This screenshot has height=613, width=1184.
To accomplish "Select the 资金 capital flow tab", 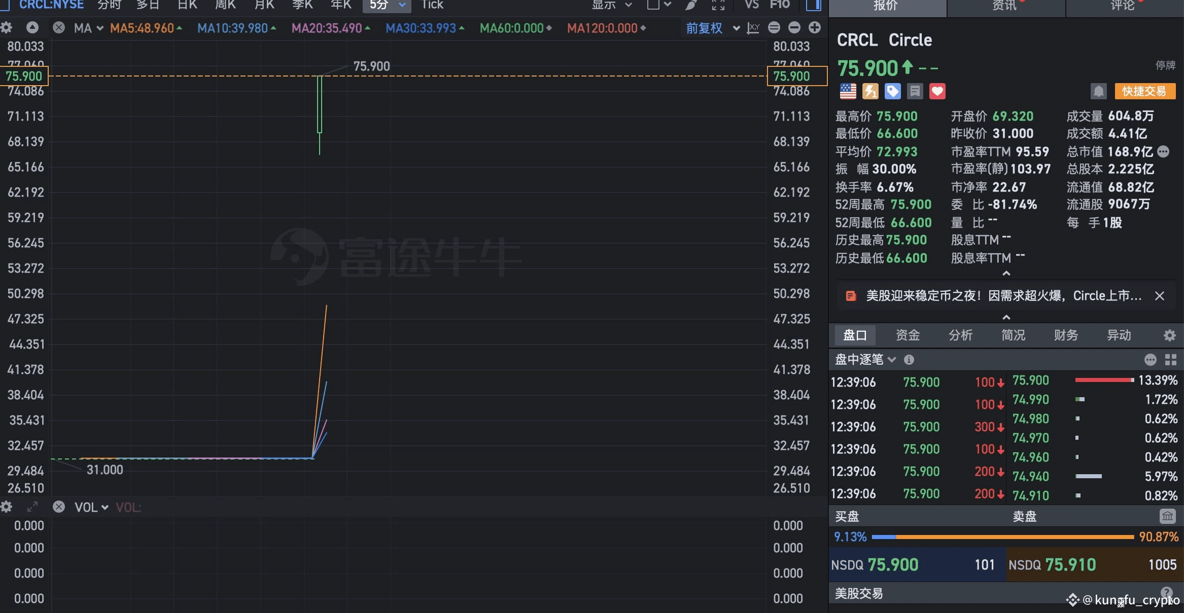I will click(908, 335).
